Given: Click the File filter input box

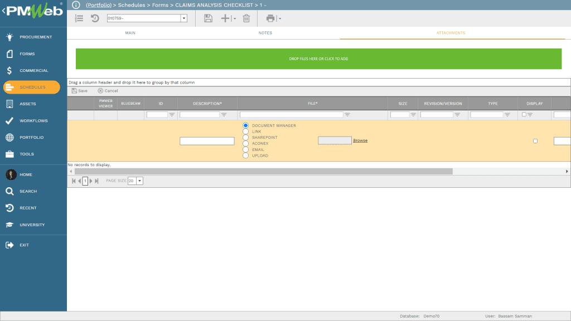Looking at the screenshot, I should [x=291, y=115].
